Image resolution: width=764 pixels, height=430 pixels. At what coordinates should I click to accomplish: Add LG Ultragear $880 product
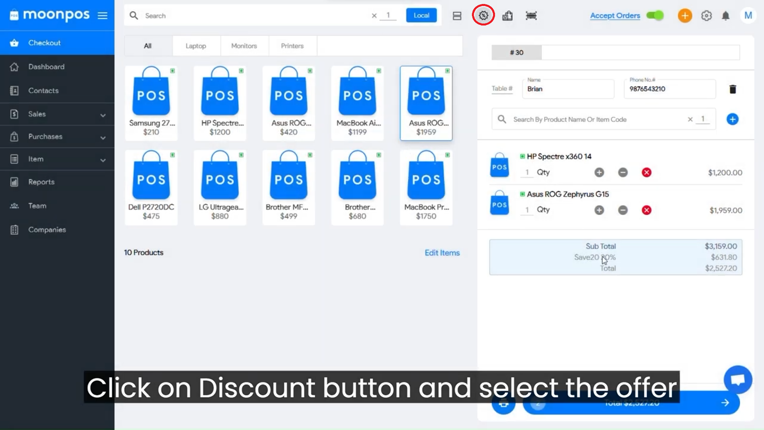[x=220, y=188]
